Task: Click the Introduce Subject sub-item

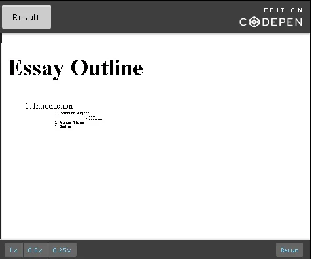Action: coord(74,113)
